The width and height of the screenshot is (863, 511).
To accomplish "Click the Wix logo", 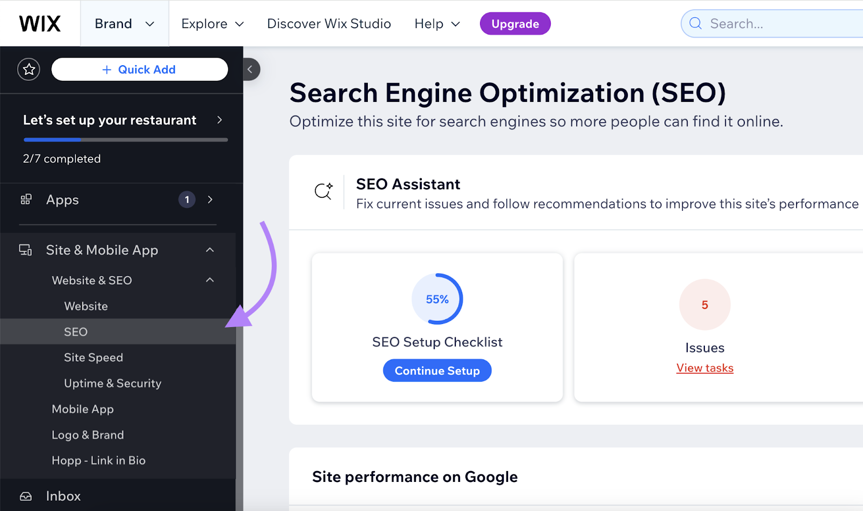I will coord(39,23).
